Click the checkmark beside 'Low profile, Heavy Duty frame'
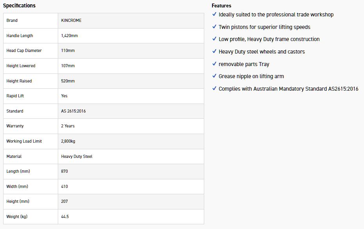 (214, 39)
